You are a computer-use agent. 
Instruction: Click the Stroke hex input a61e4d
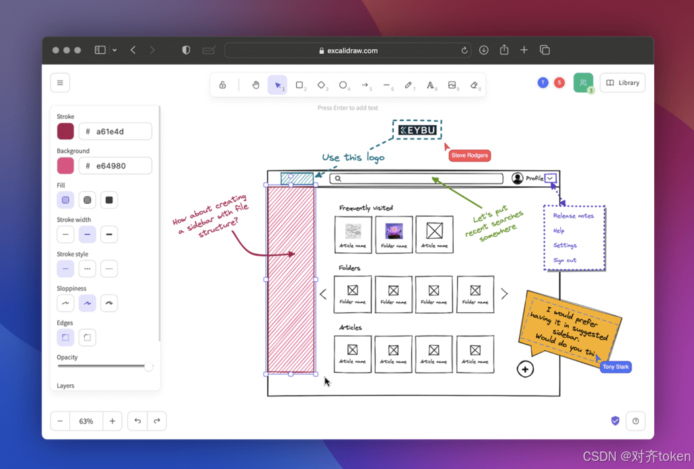click(x=116, y=131)
